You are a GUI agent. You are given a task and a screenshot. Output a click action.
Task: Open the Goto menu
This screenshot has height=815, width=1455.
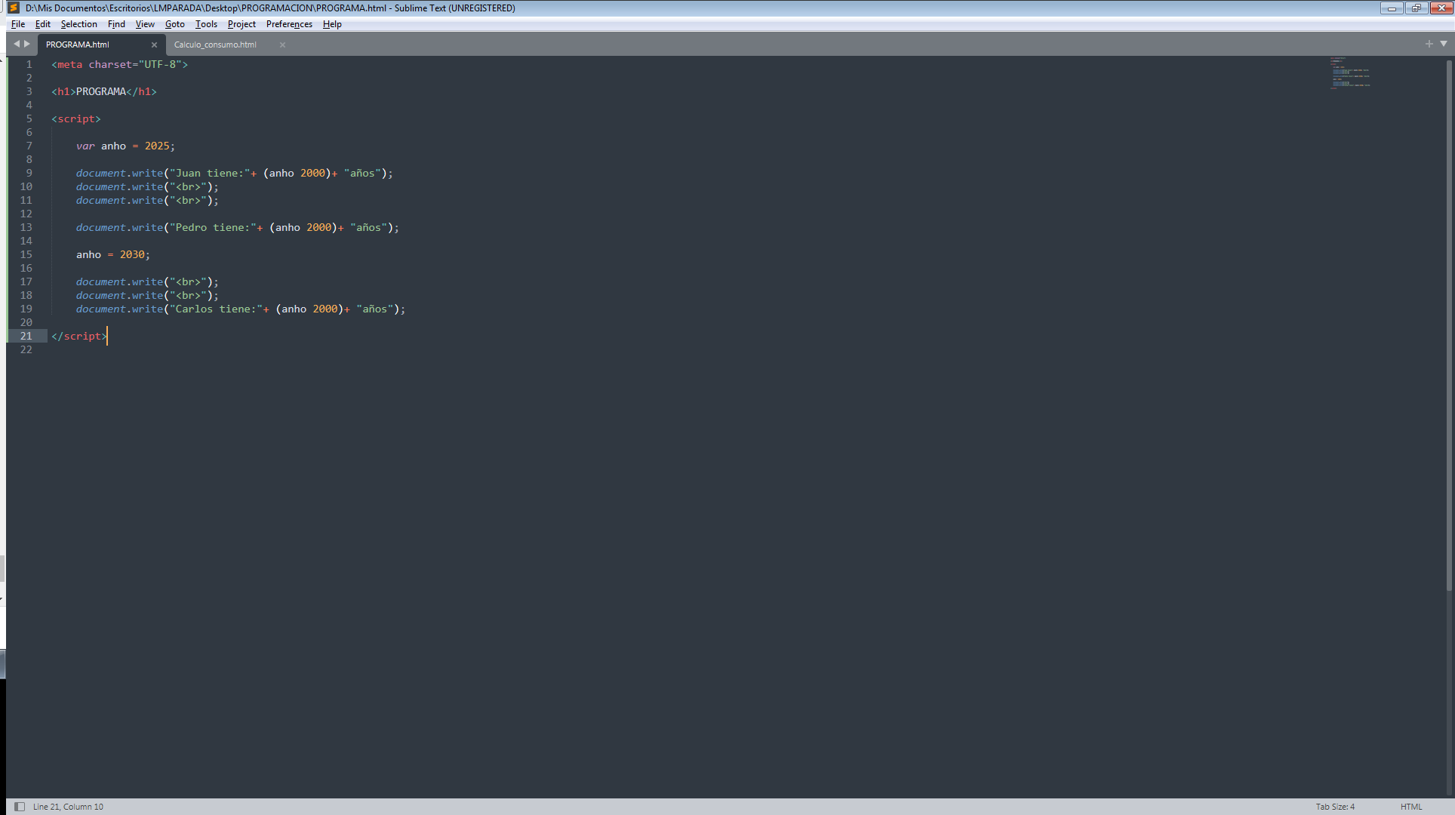pos(175,24)
